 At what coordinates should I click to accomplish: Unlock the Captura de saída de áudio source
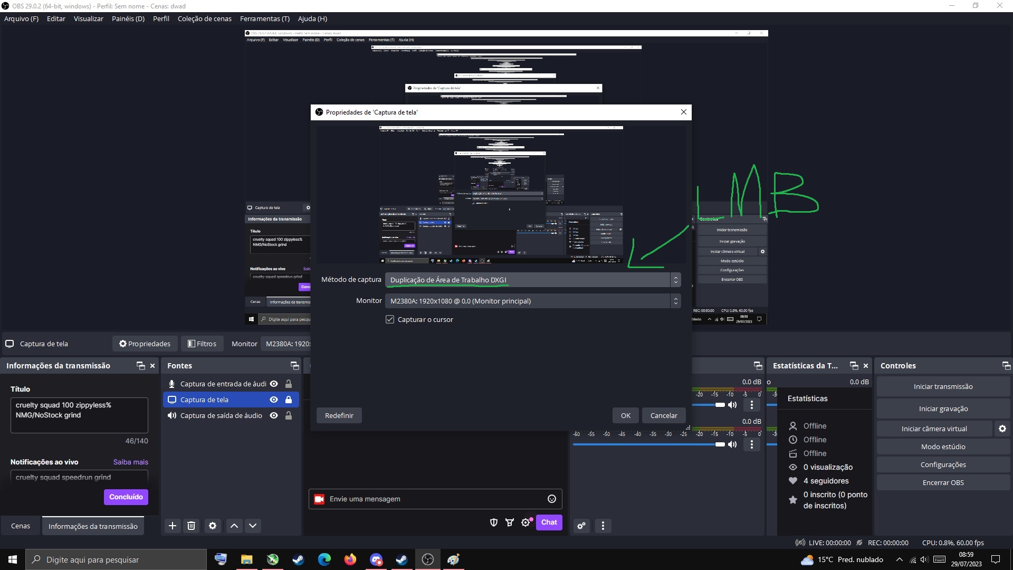[x=289, y=416]
